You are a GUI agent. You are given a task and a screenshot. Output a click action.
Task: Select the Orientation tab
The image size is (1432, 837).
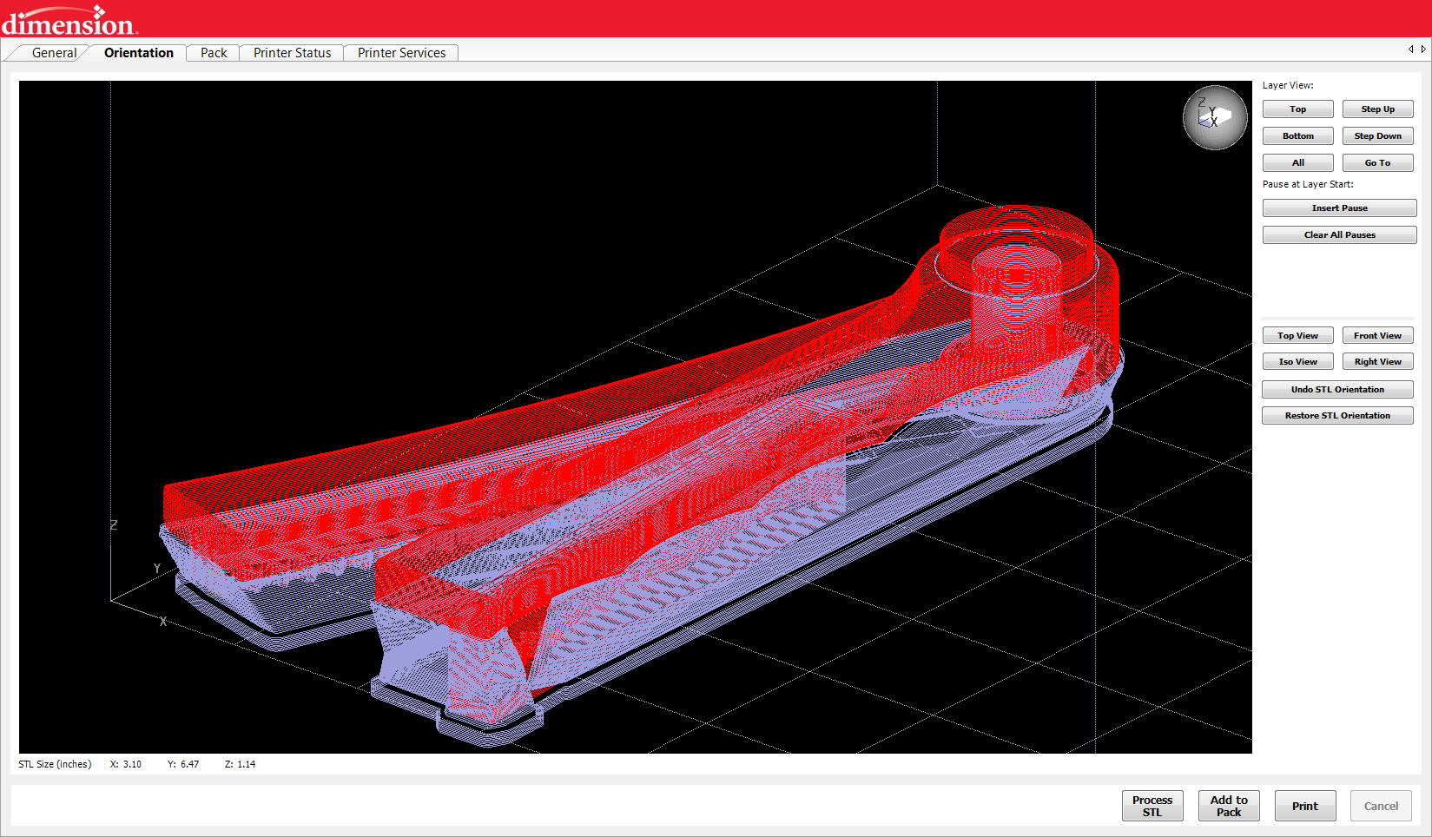(139, 53)
